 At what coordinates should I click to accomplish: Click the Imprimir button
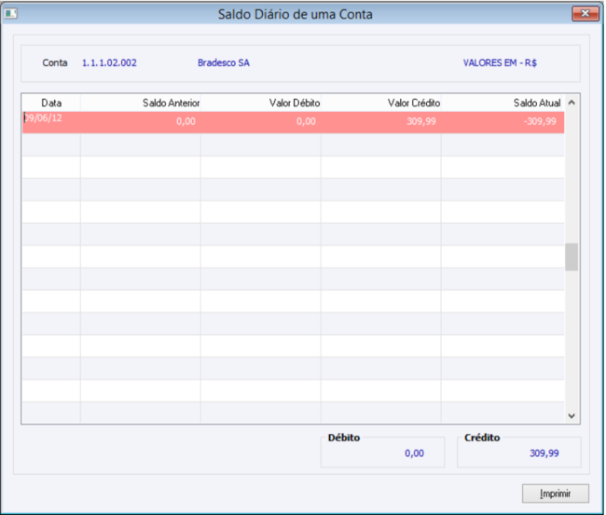coord(556,494)
